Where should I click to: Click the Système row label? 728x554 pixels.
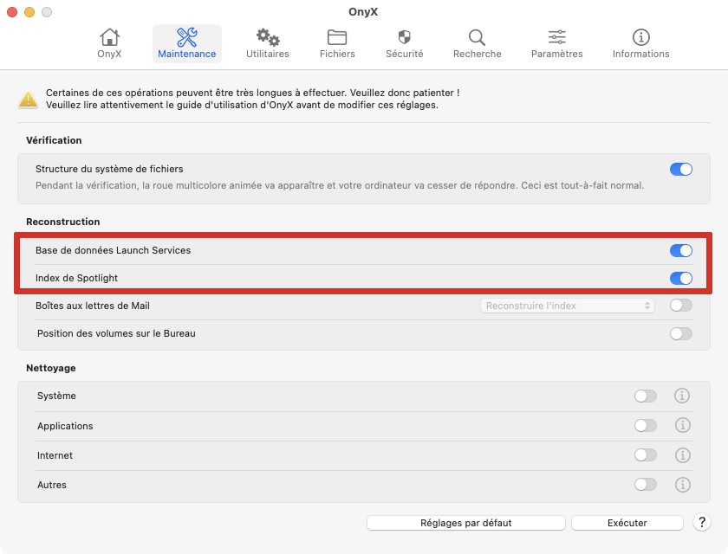click(x=56, y=396)
